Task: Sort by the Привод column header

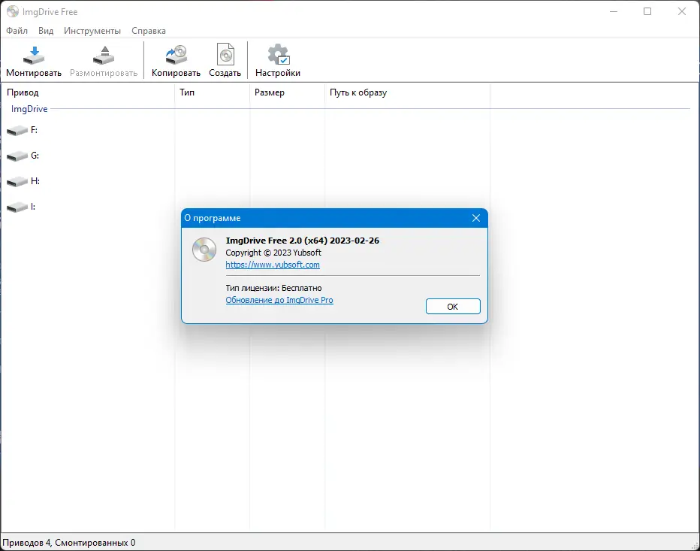Action: click(87, 92)
